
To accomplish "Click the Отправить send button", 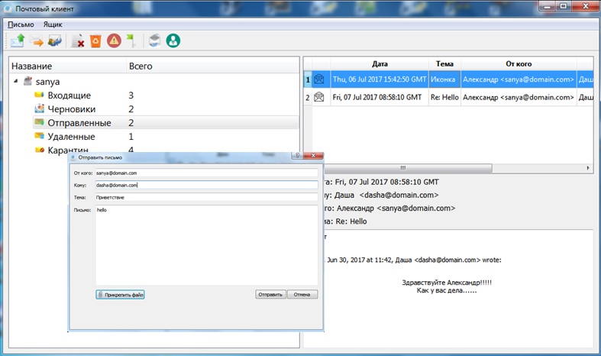I will [270, 295].
